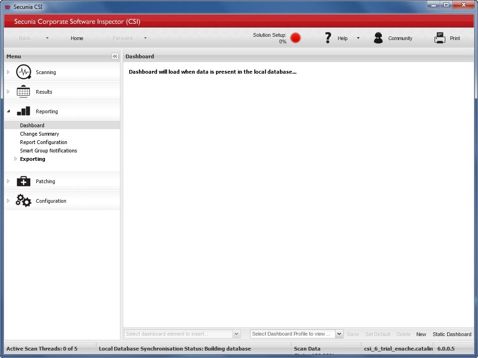Click the Forward toolbar button
The image size is (478, 358).
pos(123,38)
